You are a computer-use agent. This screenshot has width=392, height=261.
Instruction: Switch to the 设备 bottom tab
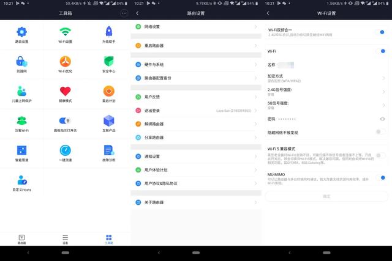point(66,239)
